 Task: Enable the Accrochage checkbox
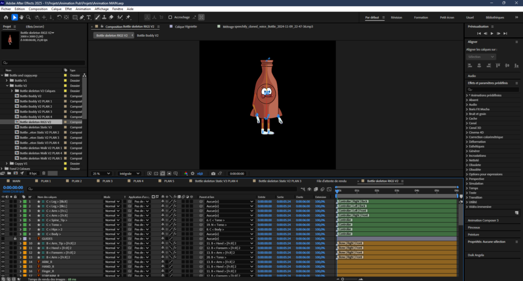point(170,17)
